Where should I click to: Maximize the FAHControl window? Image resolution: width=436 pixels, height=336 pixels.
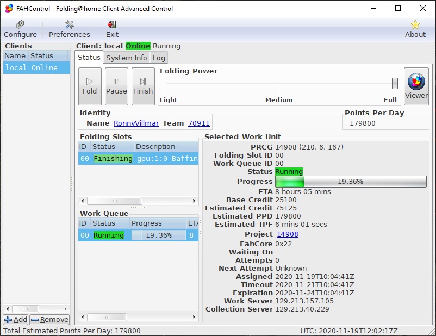pyautogui.click(x=398, y=8)
